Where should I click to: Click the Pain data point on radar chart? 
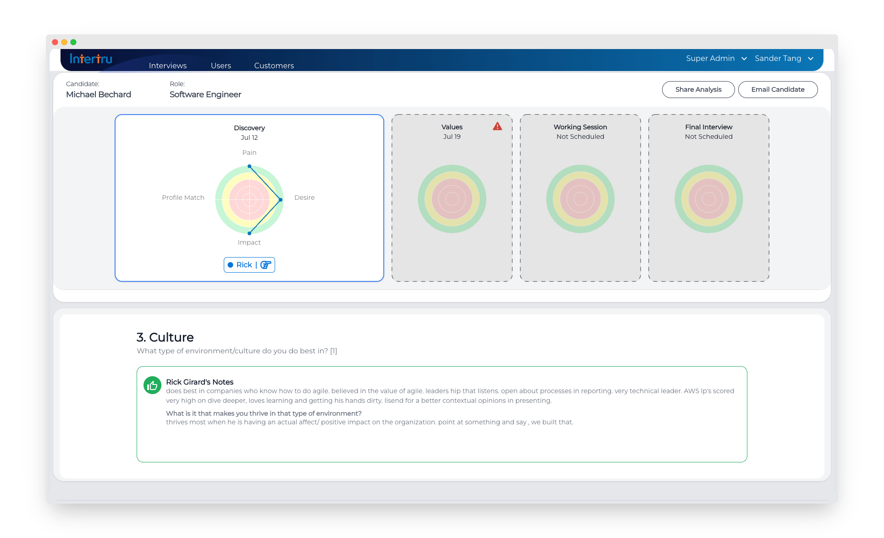pos(249,166)
